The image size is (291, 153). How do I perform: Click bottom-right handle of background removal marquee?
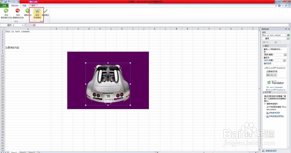130,105
